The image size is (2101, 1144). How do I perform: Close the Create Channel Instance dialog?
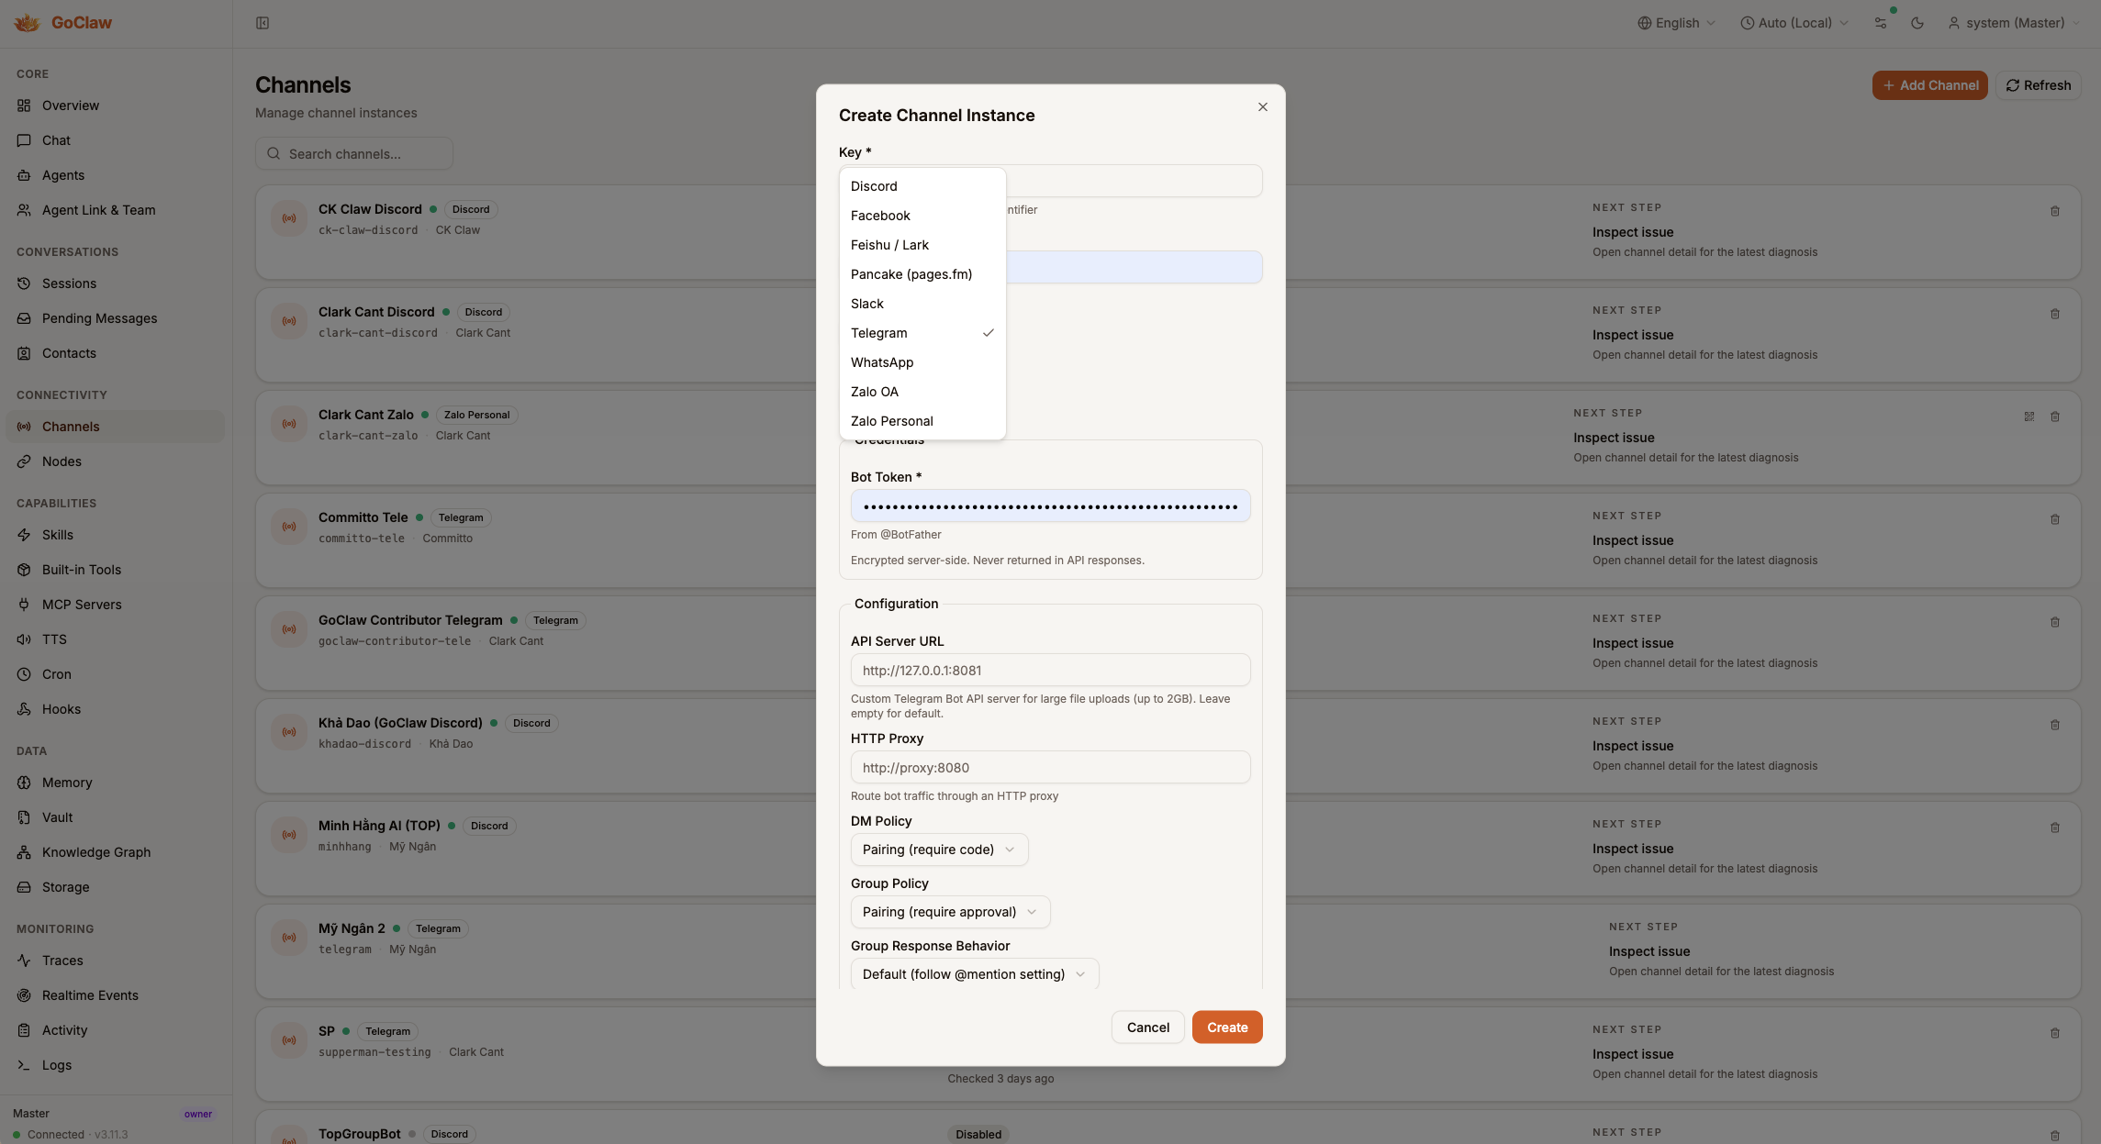[x=1263, y=107]
